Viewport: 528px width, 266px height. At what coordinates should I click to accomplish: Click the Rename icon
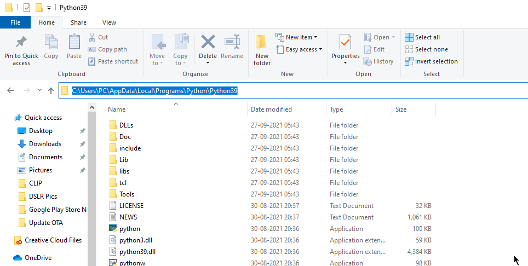pos(232,42)
